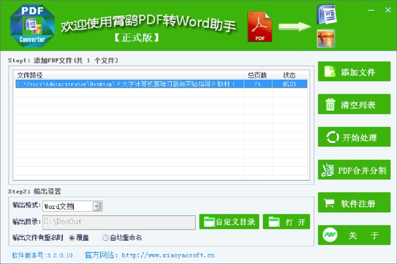Viewport: 397px width, 264px height.
Task: Select the 自动重命名 radio option
Action: (106, 238)
